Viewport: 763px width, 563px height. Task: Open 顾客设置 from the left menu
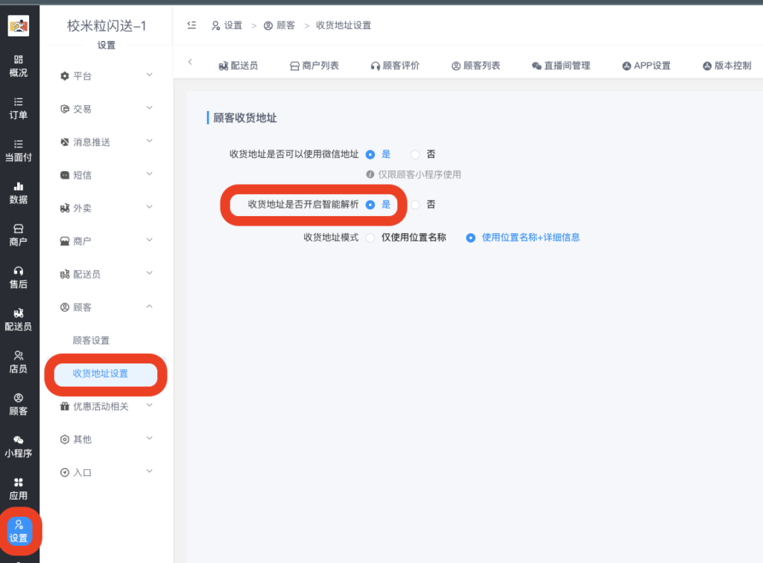click(x=92, y=340)
